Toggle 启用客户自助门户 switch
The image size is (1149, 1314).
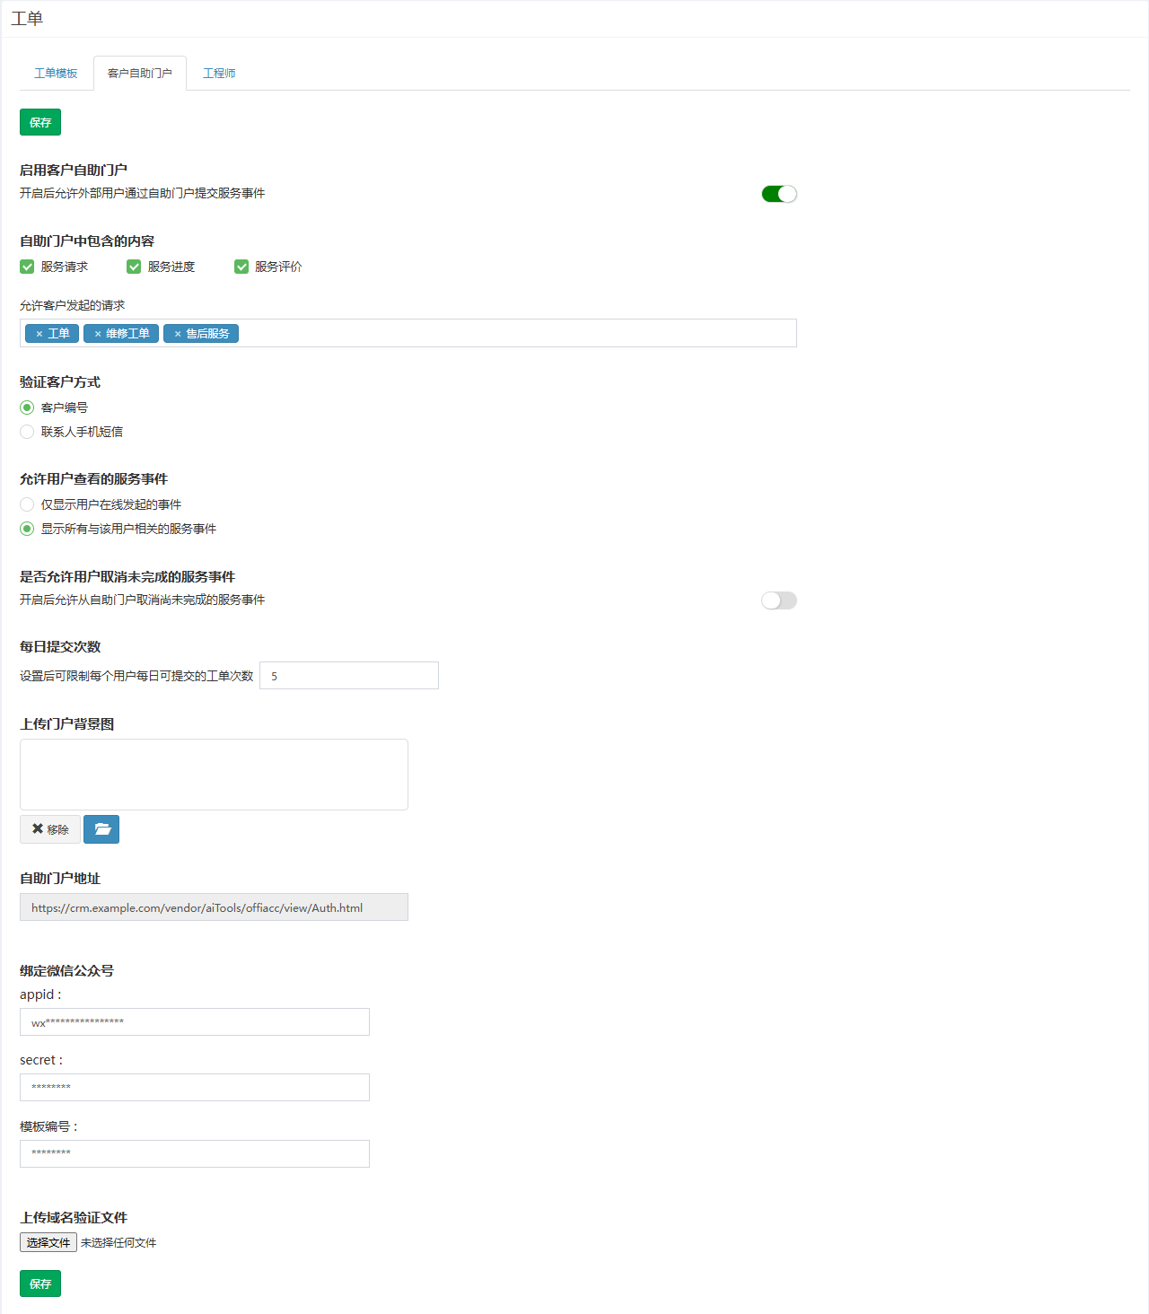779,194
